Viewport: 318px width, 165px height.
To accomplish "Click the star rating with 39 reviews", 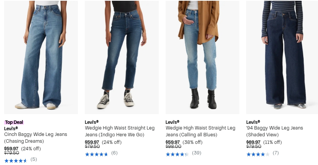I will point(177,154).
